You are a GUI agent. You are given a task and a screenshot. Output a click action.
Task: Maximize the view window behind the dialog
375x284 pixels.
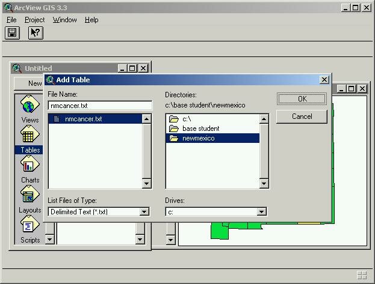(x=351, y=89)
